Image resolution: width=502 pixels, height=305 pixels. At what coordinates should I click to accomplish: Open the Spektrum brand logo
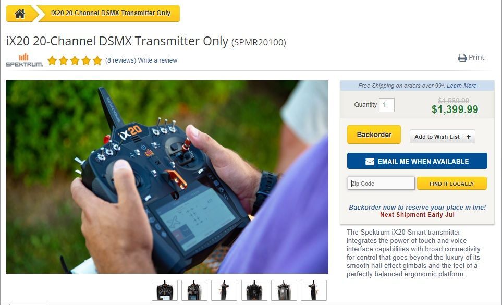(25, 60)
